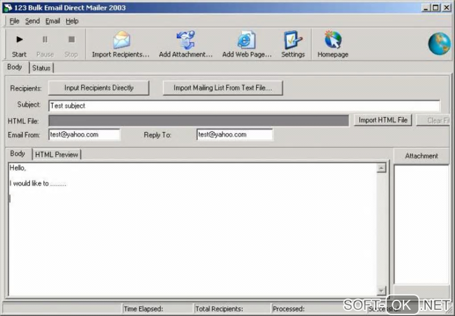This screenshot has width=455, height=316.
Task: Click the Email From address field
Action: [84, 135]
